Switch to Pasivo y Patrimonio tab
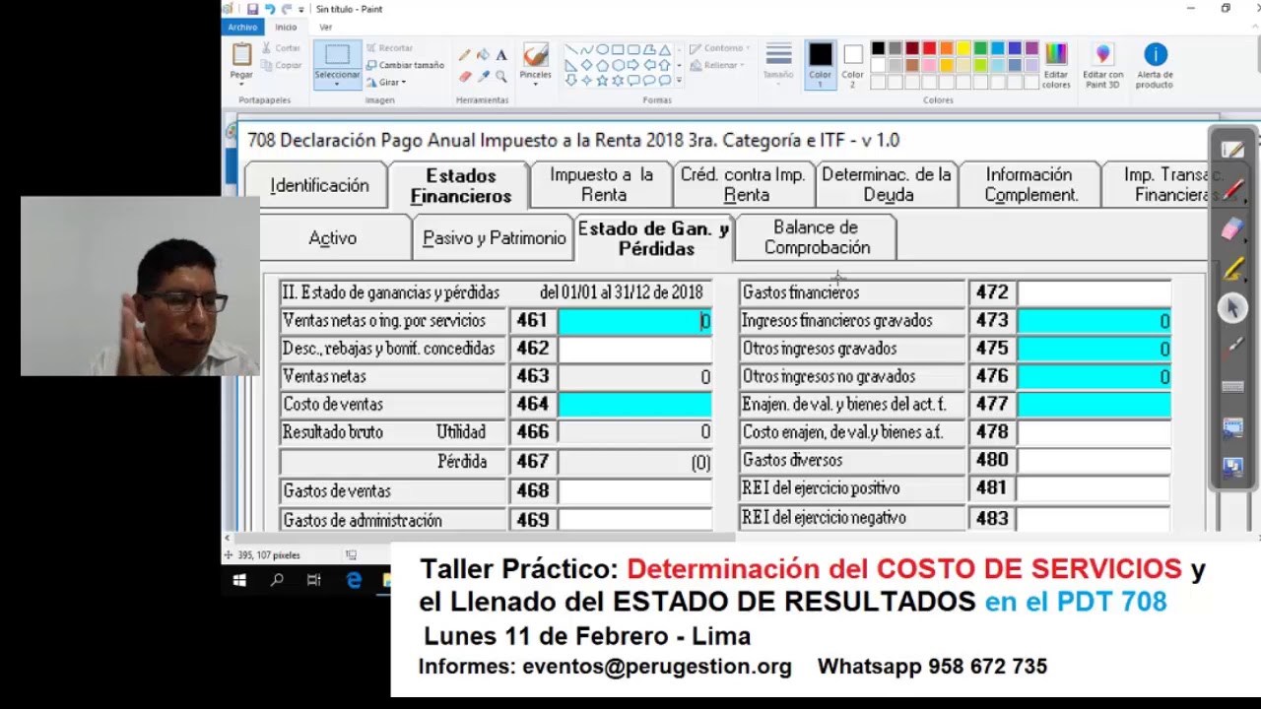Screen dimensions: 1261x709 pyautogui.click(x=494, y=238)
